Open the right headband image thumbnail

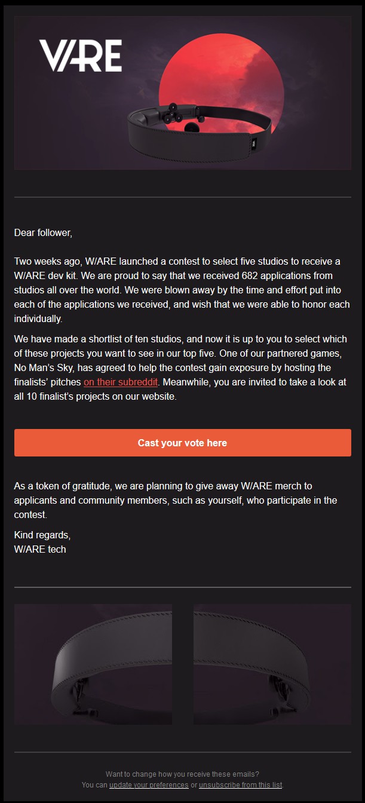point(272,664)
